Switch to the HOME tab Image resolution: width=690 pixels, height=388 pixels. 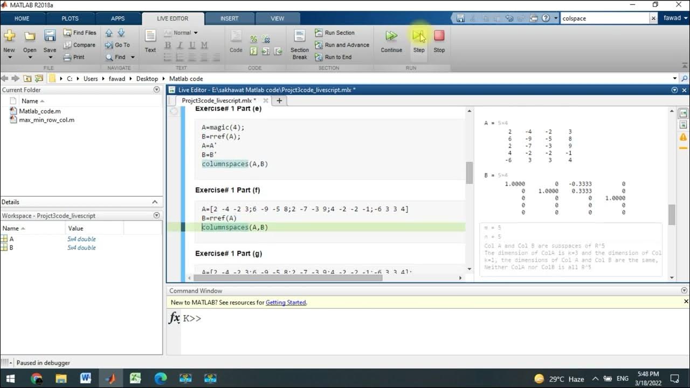[x=22, y=18]
